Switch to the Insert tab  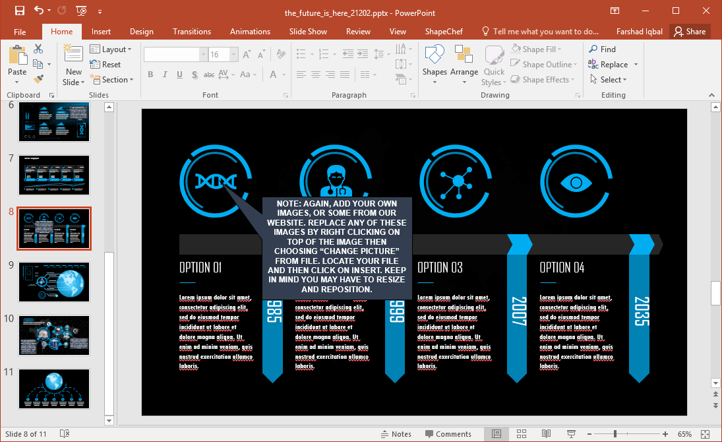101,32
